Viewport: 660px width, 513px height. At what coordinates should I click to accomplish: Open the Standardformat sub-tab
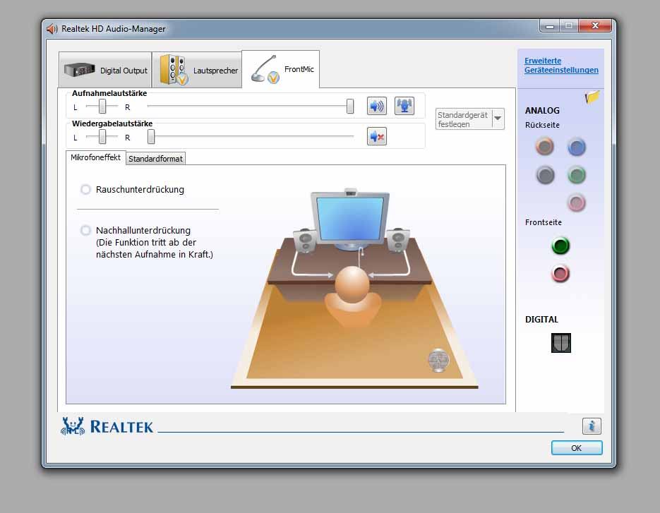[155, 159]
